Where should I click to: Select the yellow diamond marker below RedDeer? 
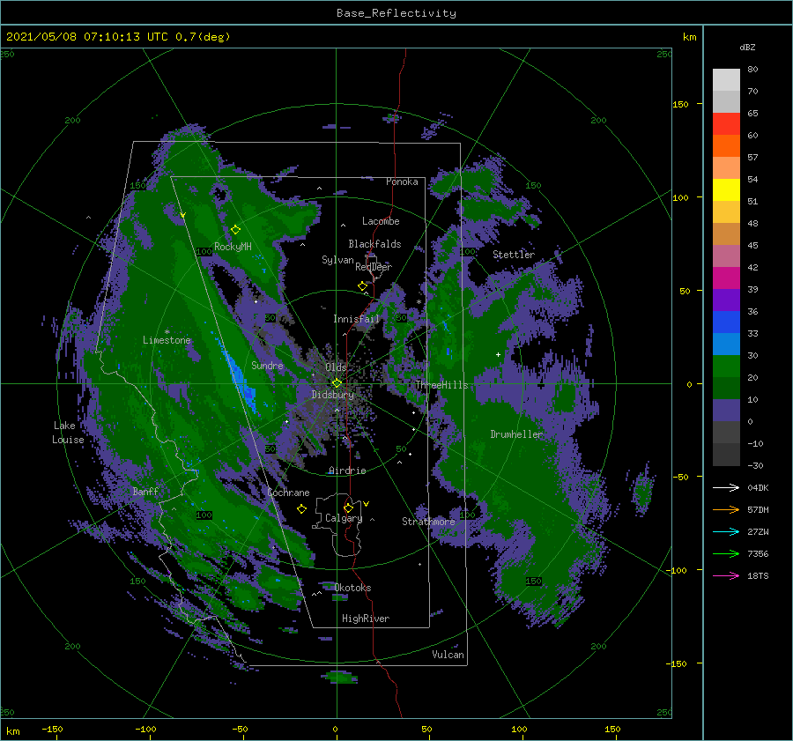pos(363,286)
